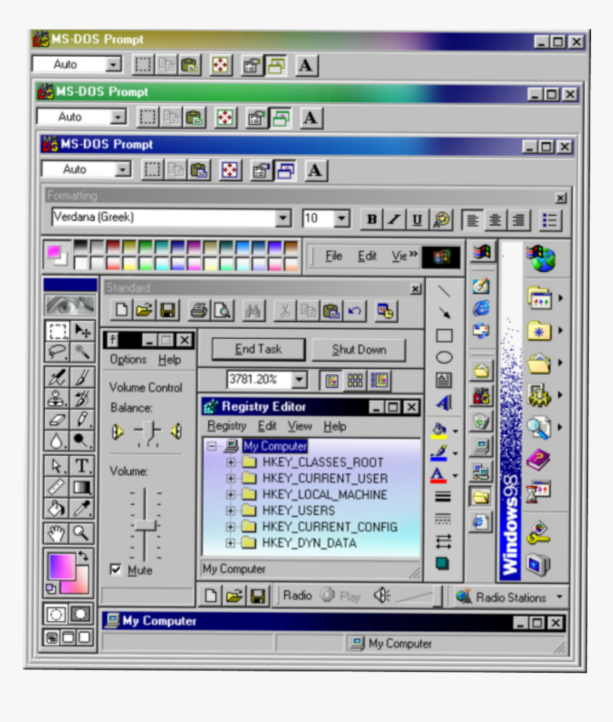The width and height of the screenshot is (613, 722).
Task: Click the Volume vertical slider thumb
Action: [x=145, y=525]
